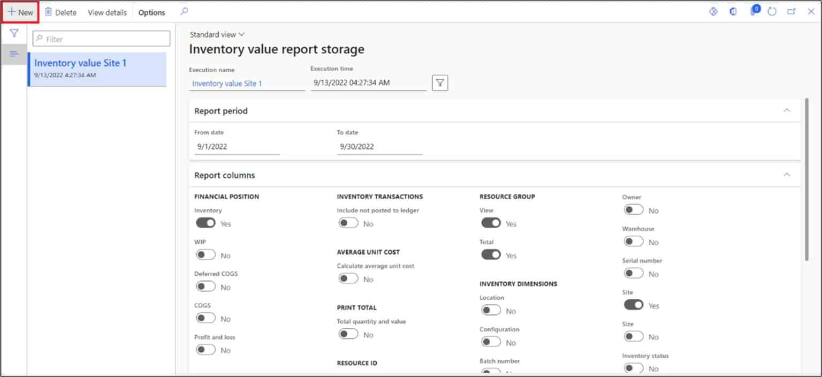Click the Refresh page icon
The image size is (822, 377).
click(772, 11)
